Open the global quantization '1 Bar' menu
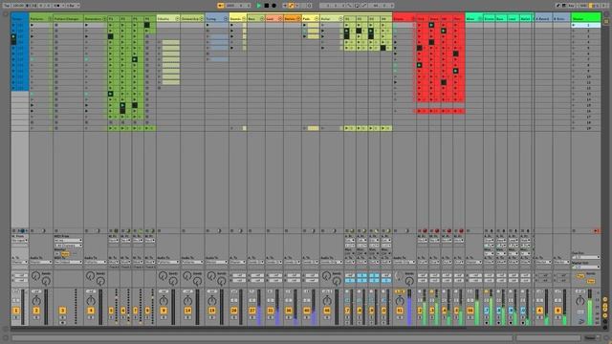The image size is (612, 344). (73, 6)
